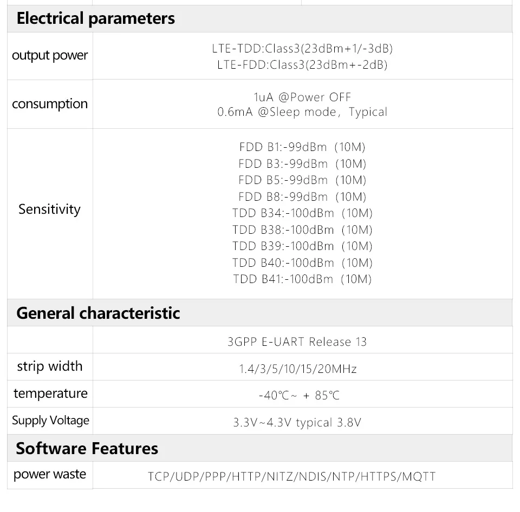Click the TDD B34 sensitivity line
This screenshot has width=520, height=512.
tap(302, 213)
